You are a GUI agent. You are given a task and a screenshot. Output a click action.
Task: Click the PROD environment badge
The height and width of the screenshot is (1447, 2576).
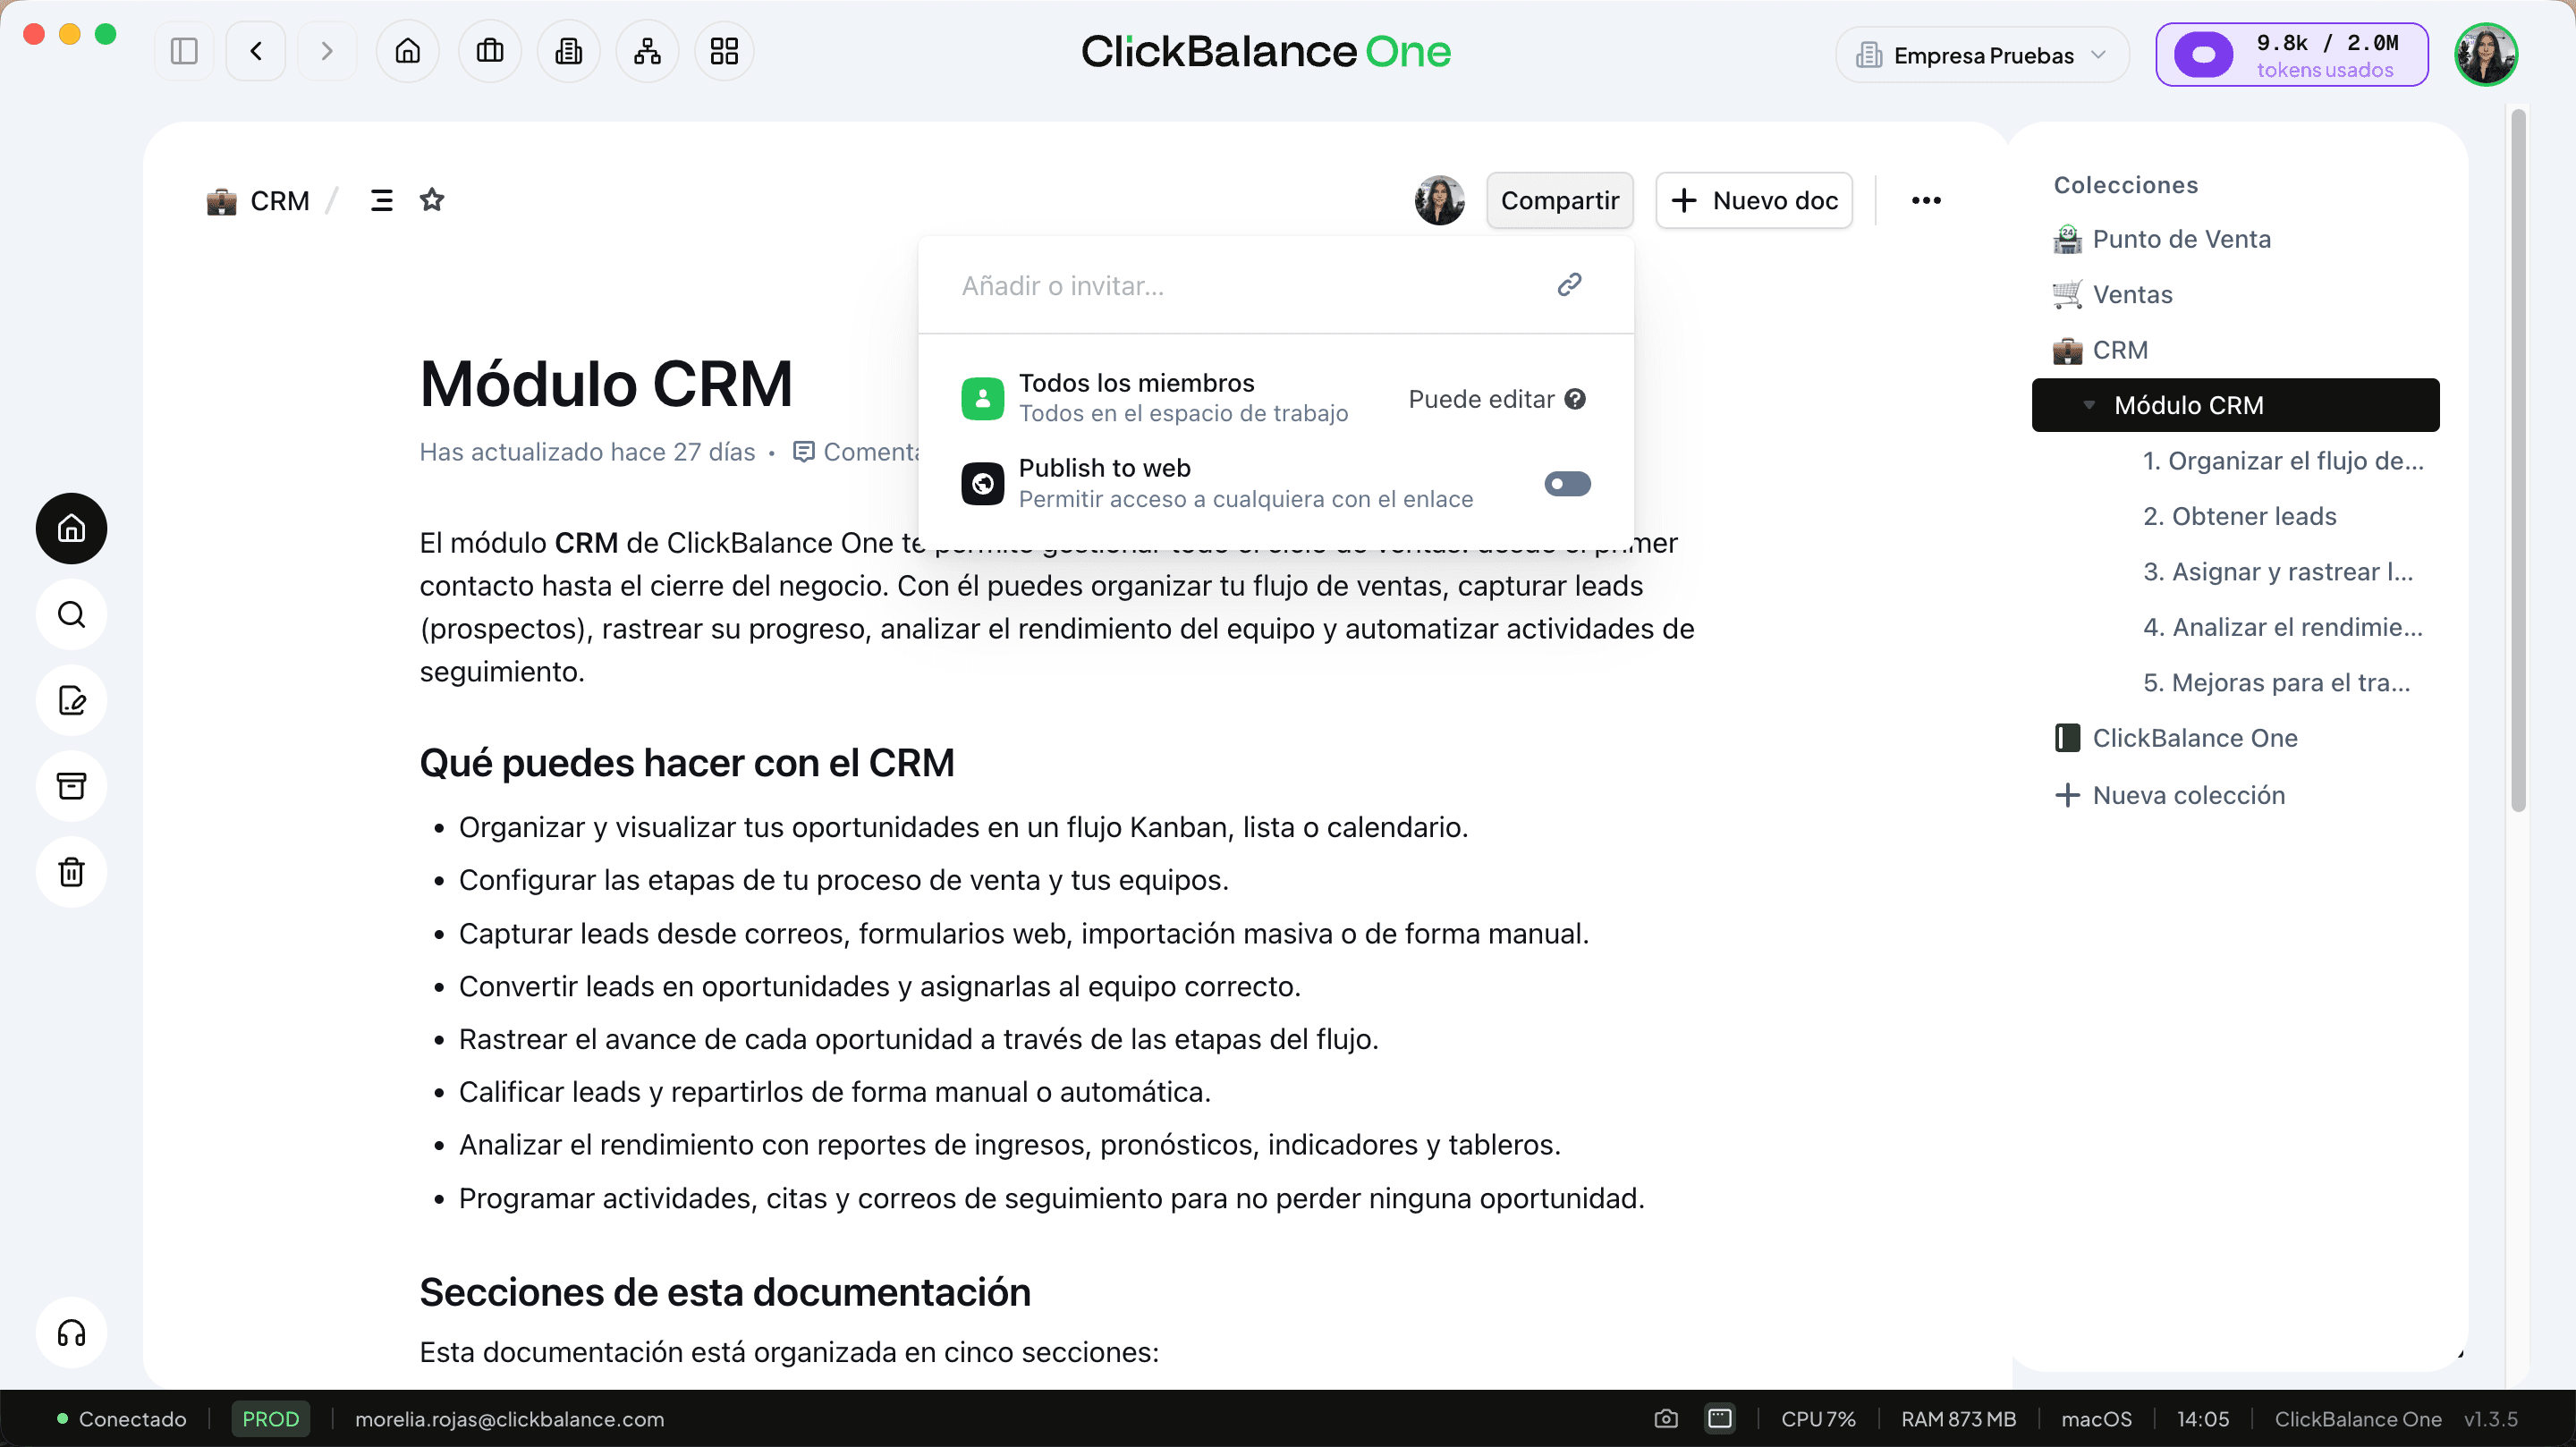click(270, 1419)
